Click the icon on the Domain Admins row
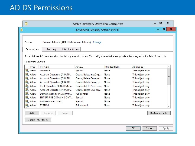 27,94
